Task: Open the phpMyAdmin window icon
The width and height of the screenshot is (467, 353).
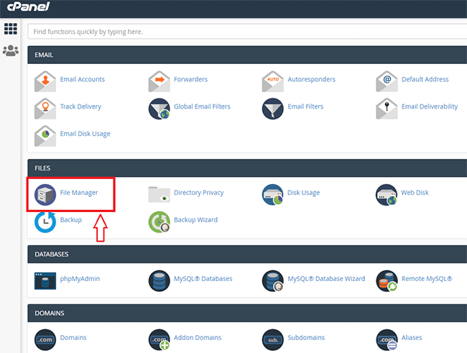Action: click(x=45, y=281)
